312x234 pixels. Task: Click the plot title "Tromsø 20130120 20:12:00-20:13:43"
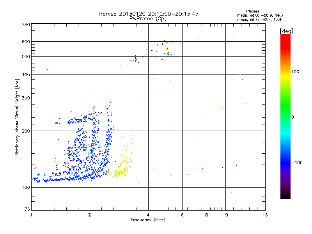tap(148, 14)
